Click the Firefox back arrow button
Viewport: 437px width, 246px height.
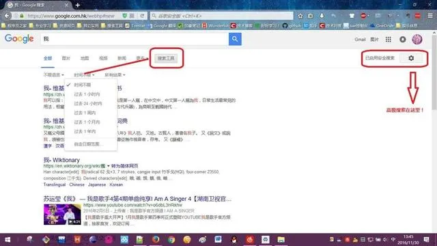[x=7, y=16]
